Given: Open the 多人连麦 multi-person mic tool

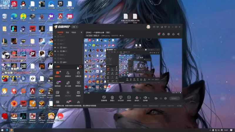Looking at the screenshot, I should coord(68,84).
